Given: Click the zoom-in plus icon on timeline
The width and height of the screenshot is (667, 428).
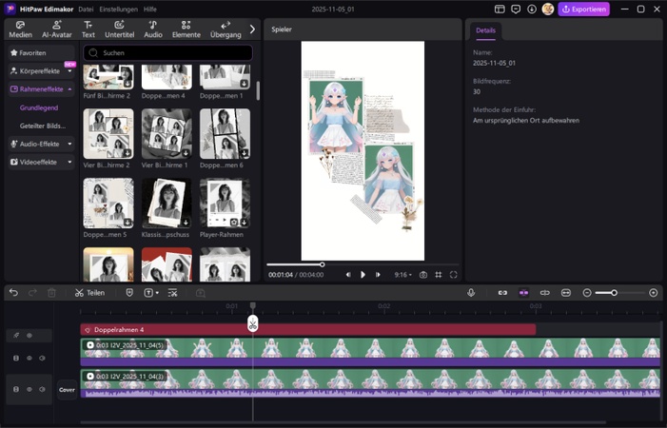Looking at the screenshot, I should pos(654,293).
